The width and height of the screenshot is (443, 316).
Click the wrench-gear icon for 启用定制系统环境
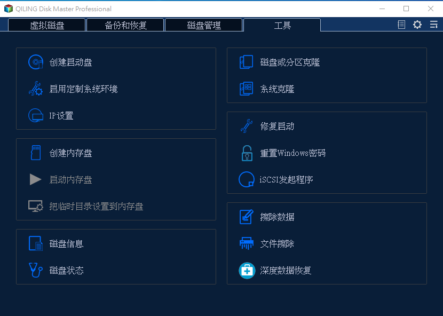tap(36, 89)
